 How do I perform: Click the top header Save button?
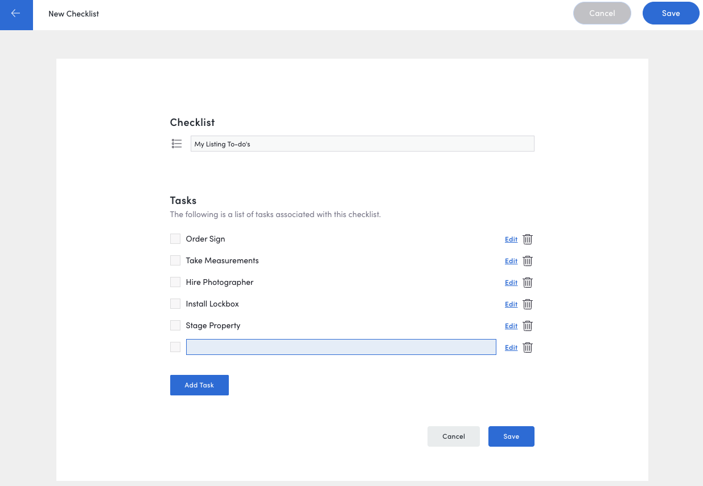[x=671, y=13]
